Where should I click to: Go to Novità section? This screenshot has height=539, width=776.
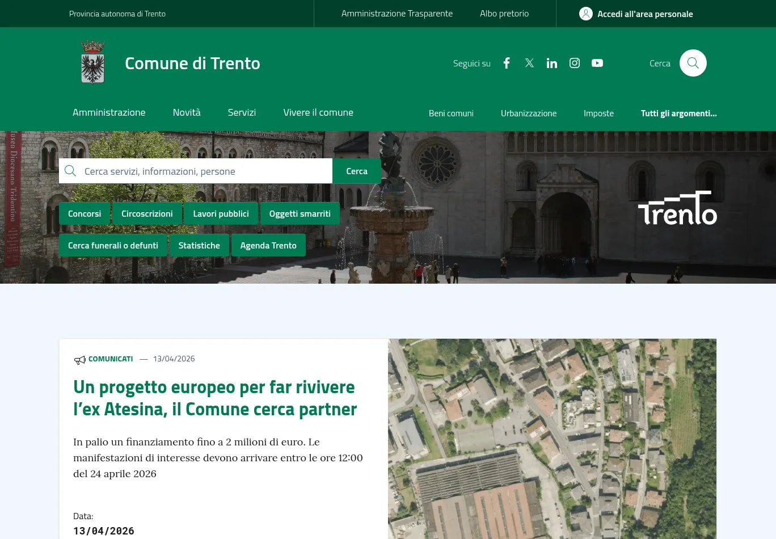(187, 112)
